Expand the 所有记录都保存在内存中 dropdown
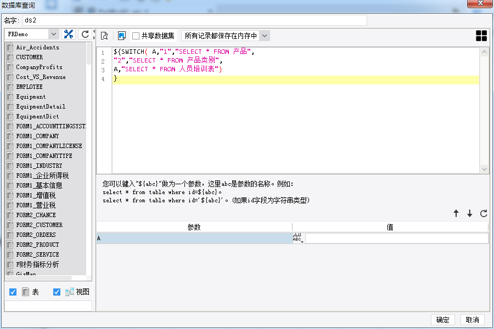The height and width of the screenshot is (329, 494). tap(226, 36)
